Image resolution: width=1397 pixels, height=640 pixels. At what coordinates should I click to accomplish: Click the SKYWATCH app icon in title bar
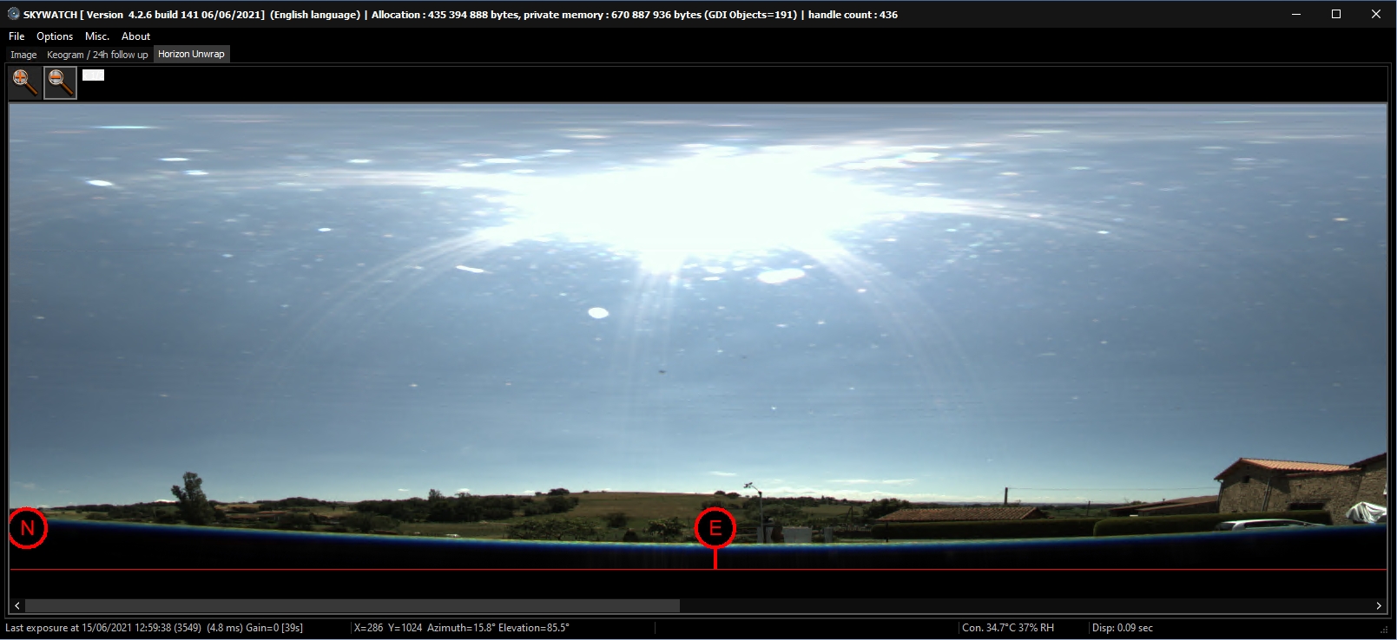(x=13, y=14)
